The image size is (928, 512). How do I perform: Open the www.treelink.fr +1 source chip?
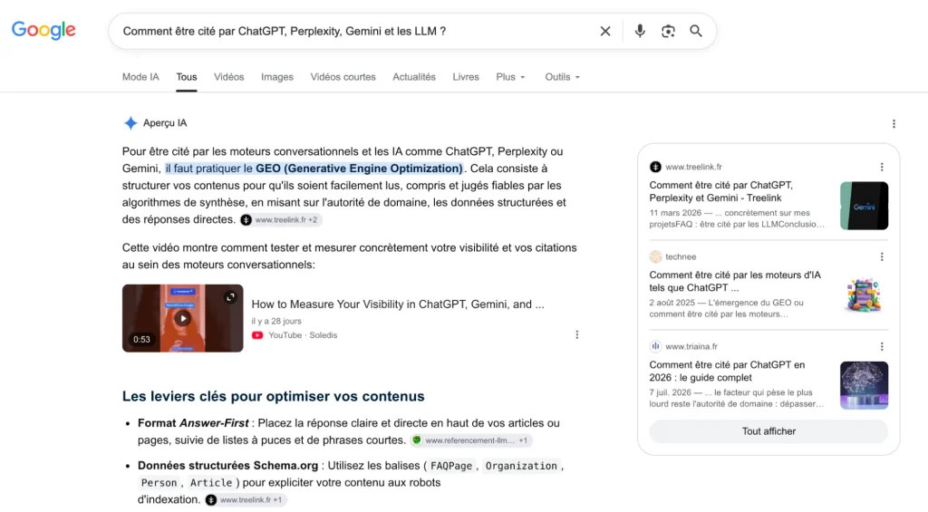pos(245,500)
